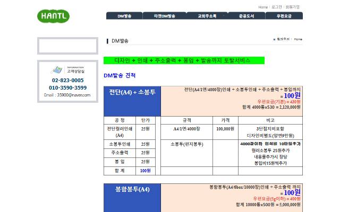340x212 pixels.
Task: Open the 타겟DM발송 menu tab
Action: tap(165, 16)
